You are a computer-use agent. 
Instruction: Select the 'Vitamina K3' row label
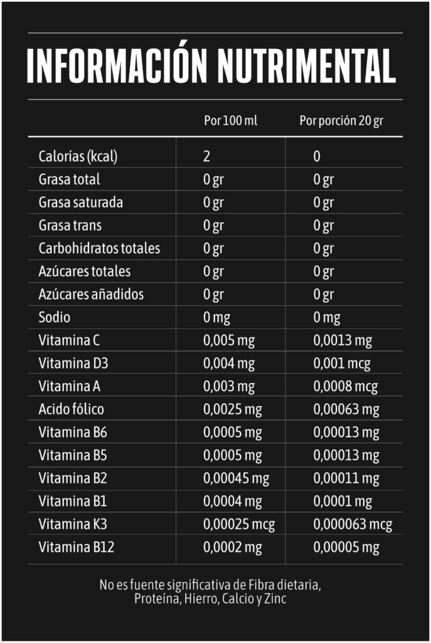73,524
